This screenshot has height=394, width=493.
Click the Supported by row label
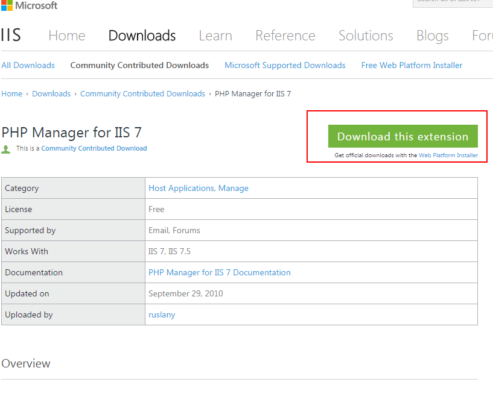coord(30,230)
